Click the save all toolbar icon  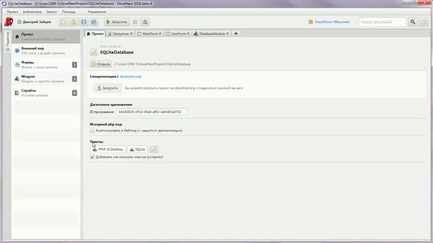pos(94,22)
